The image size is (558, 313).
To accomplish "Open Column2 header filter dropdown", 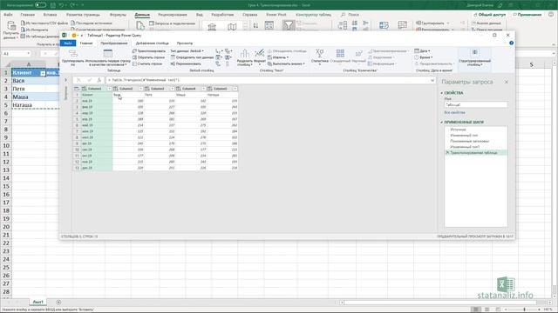I will point(141,89).
